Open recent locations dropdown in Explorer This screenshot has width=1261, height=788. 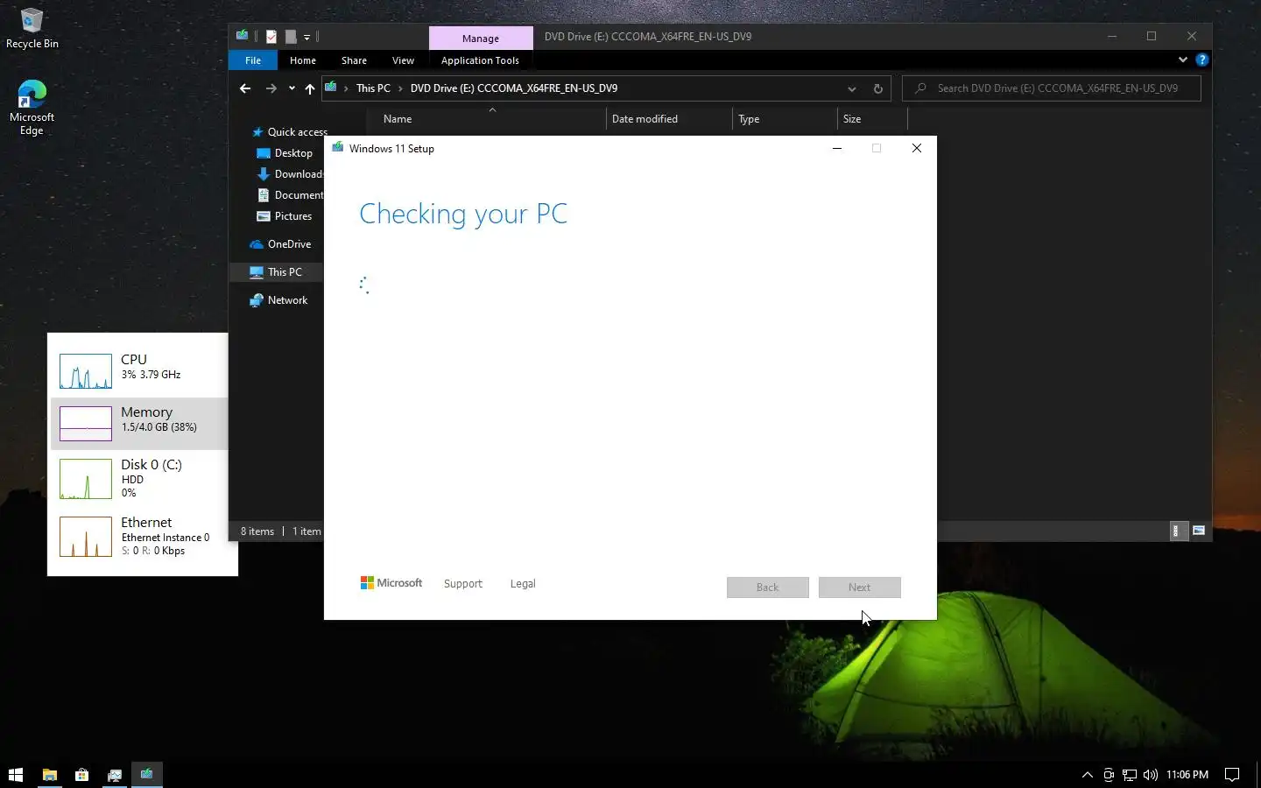(292, 88)
